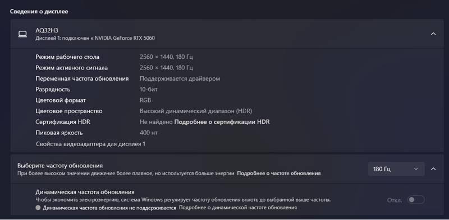This screenshot has width=449, height=220.
Task: Click the info icon next to unsupported dynamic refresh notice
Action: (38, 208)
